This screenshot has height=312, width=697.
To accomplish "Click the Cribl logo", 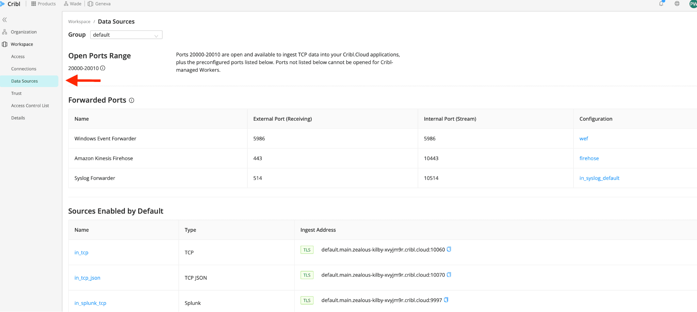I will click(11, 4).
